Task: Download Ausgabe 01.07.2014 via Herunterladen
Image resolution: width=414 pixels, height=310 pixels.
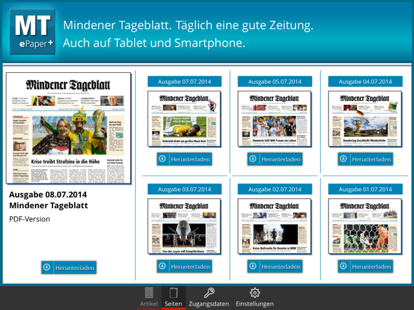Action: [365, 266]
